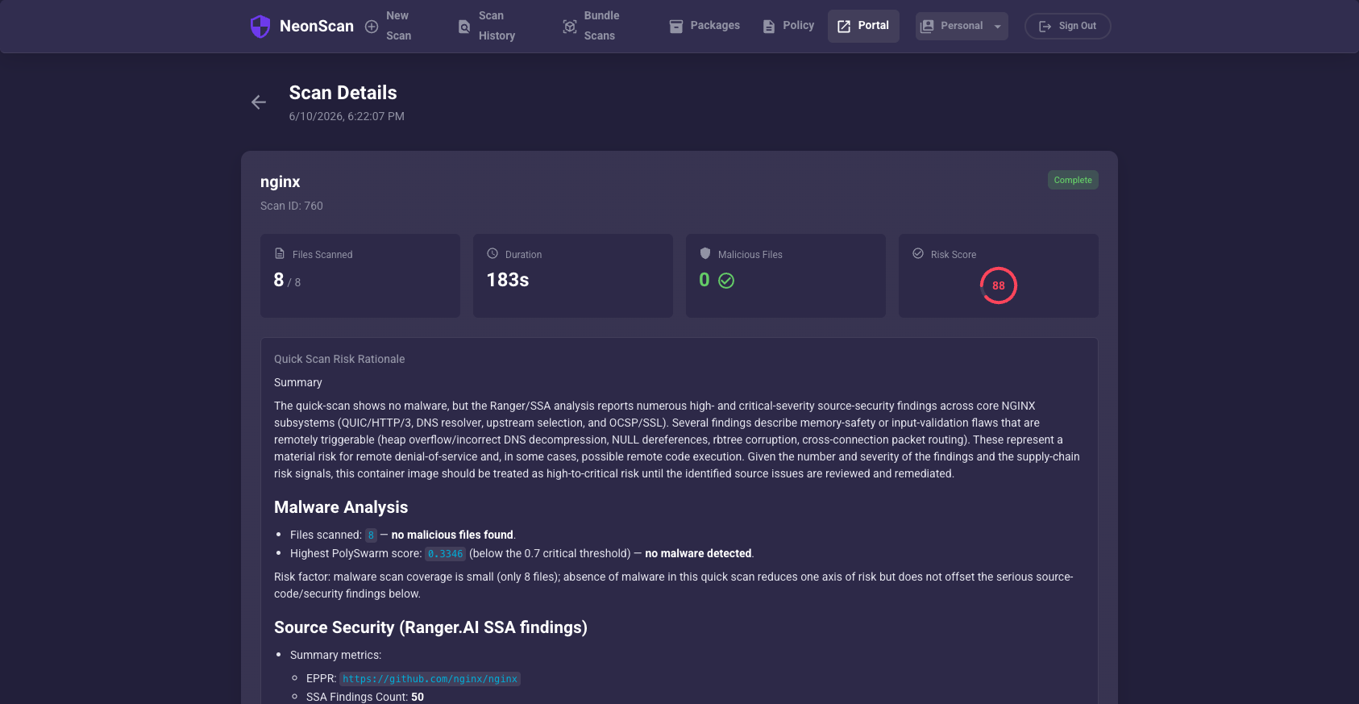Open the github.com/nginx/nginx EPPR link

point(430,679)
